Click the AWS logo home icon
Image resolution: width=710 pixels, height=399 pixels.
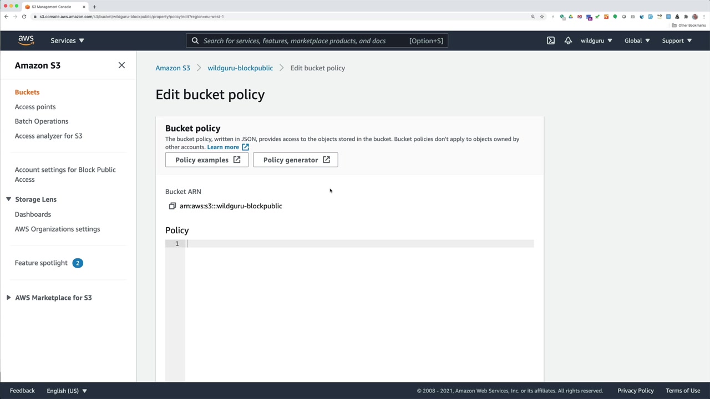coord(26,40)
